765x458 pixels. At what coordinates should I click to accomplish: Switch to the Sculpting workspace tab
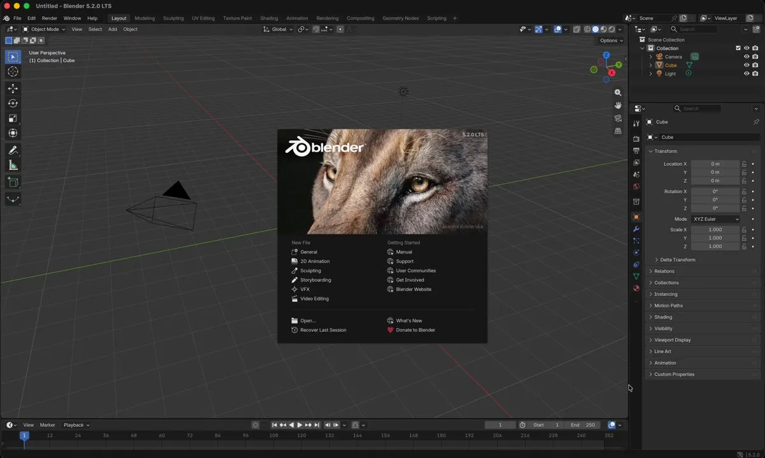coord(173,18)
